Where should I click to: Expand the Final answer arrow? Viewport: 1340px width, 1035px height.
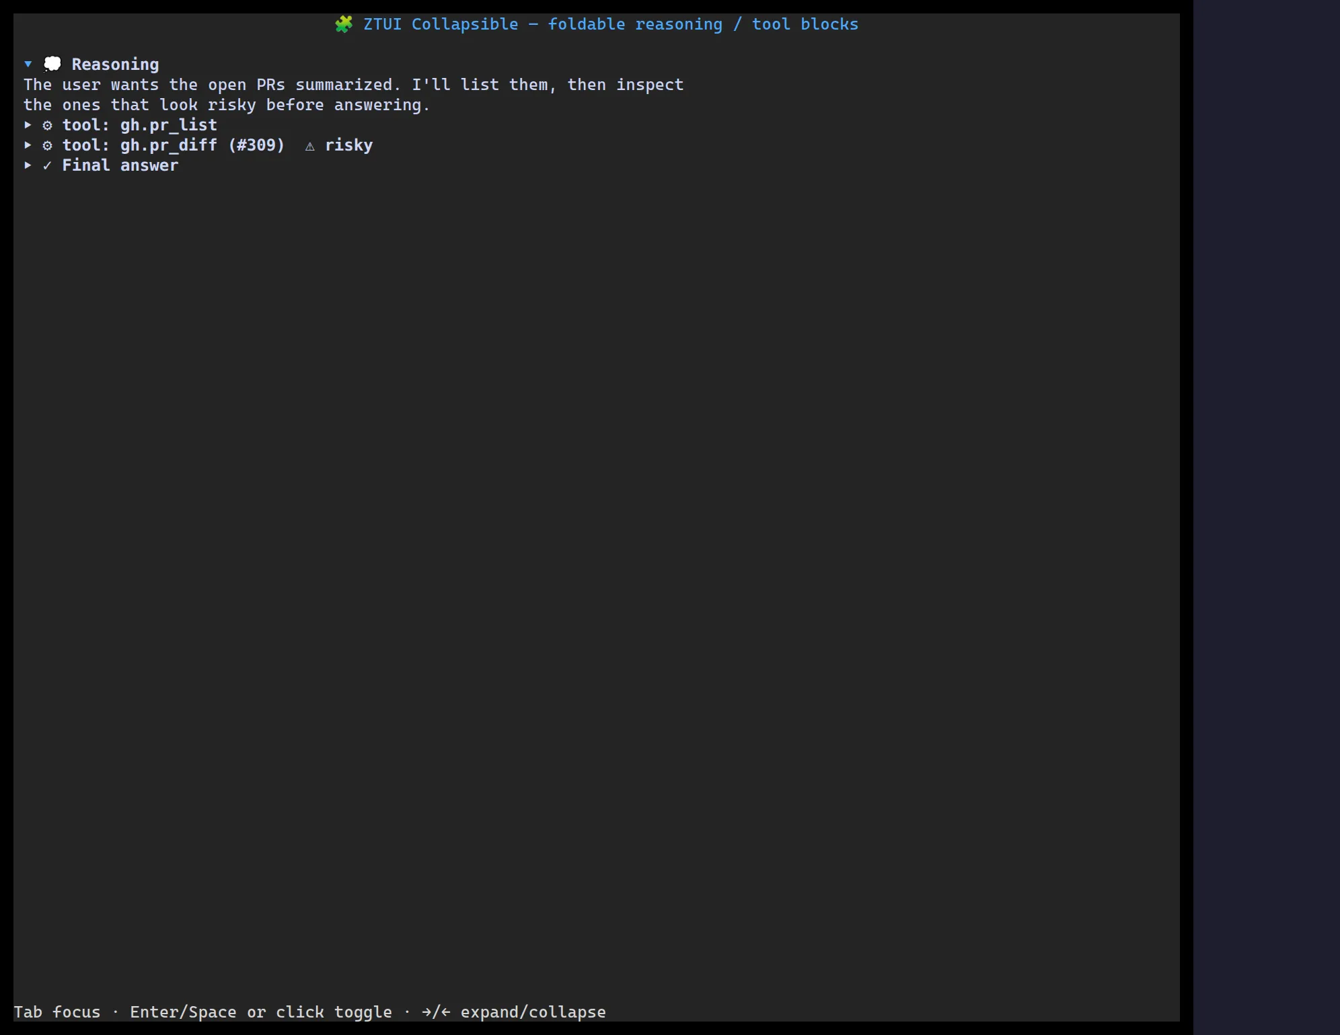pyautogui.click(x=28, y=165)
